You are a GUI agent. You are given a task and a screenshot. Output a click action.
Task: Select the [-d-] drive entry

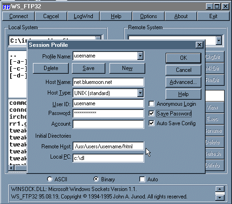click(x=18, y=76)
